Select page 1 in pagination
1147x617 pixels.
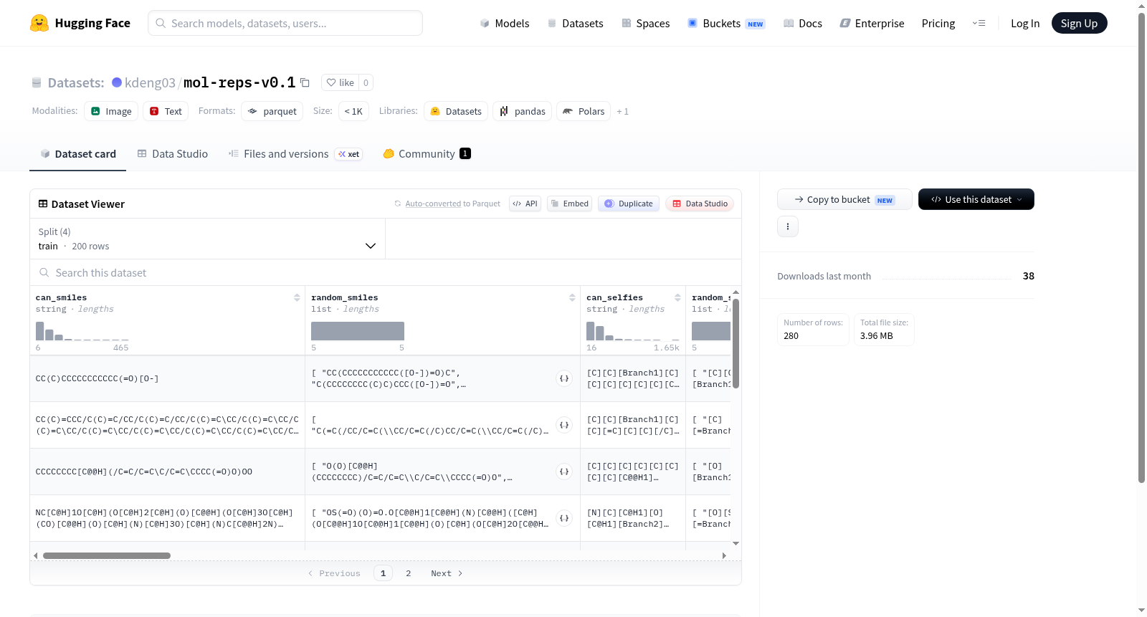(x=383, y=573)
